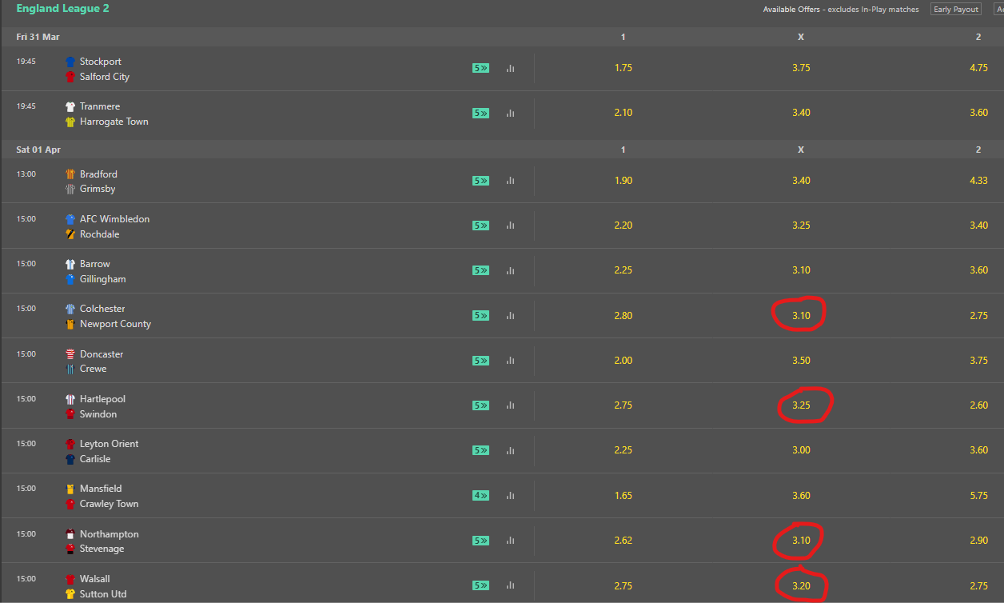Image resolution: width=1004 pixels, height=603 pixels.
Task: Click the 5 markets badge for Tranmere match
Action: 480,113
